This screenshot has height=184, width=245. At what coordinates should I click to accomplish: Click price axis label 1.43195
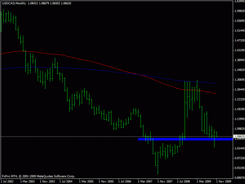pos(240,50)
